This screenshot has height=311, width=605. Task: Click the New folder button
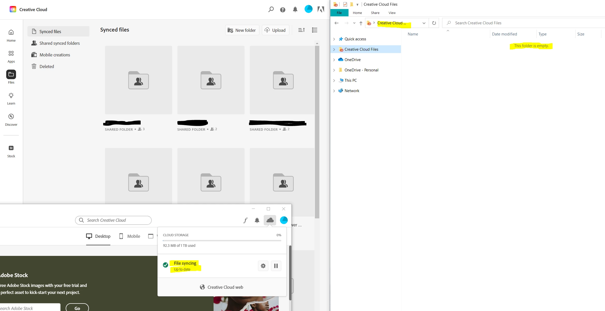pos(242,30)
